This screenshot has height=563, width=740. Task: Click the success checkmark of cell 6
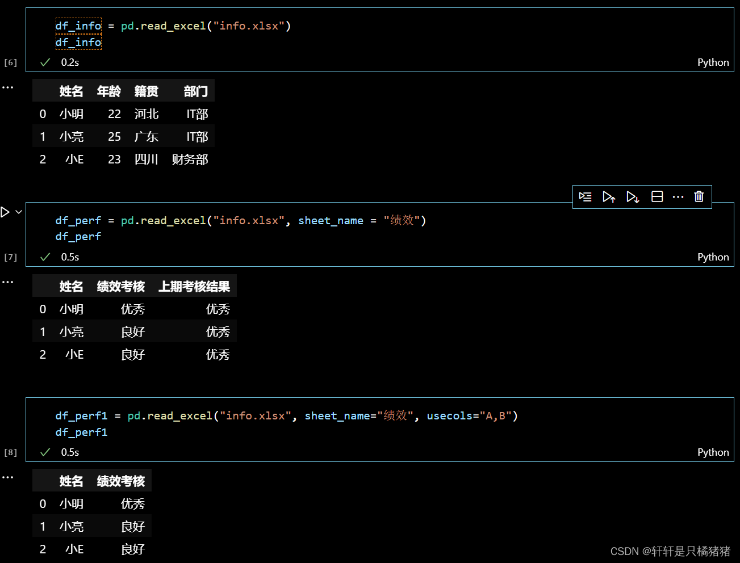point(45,62)
